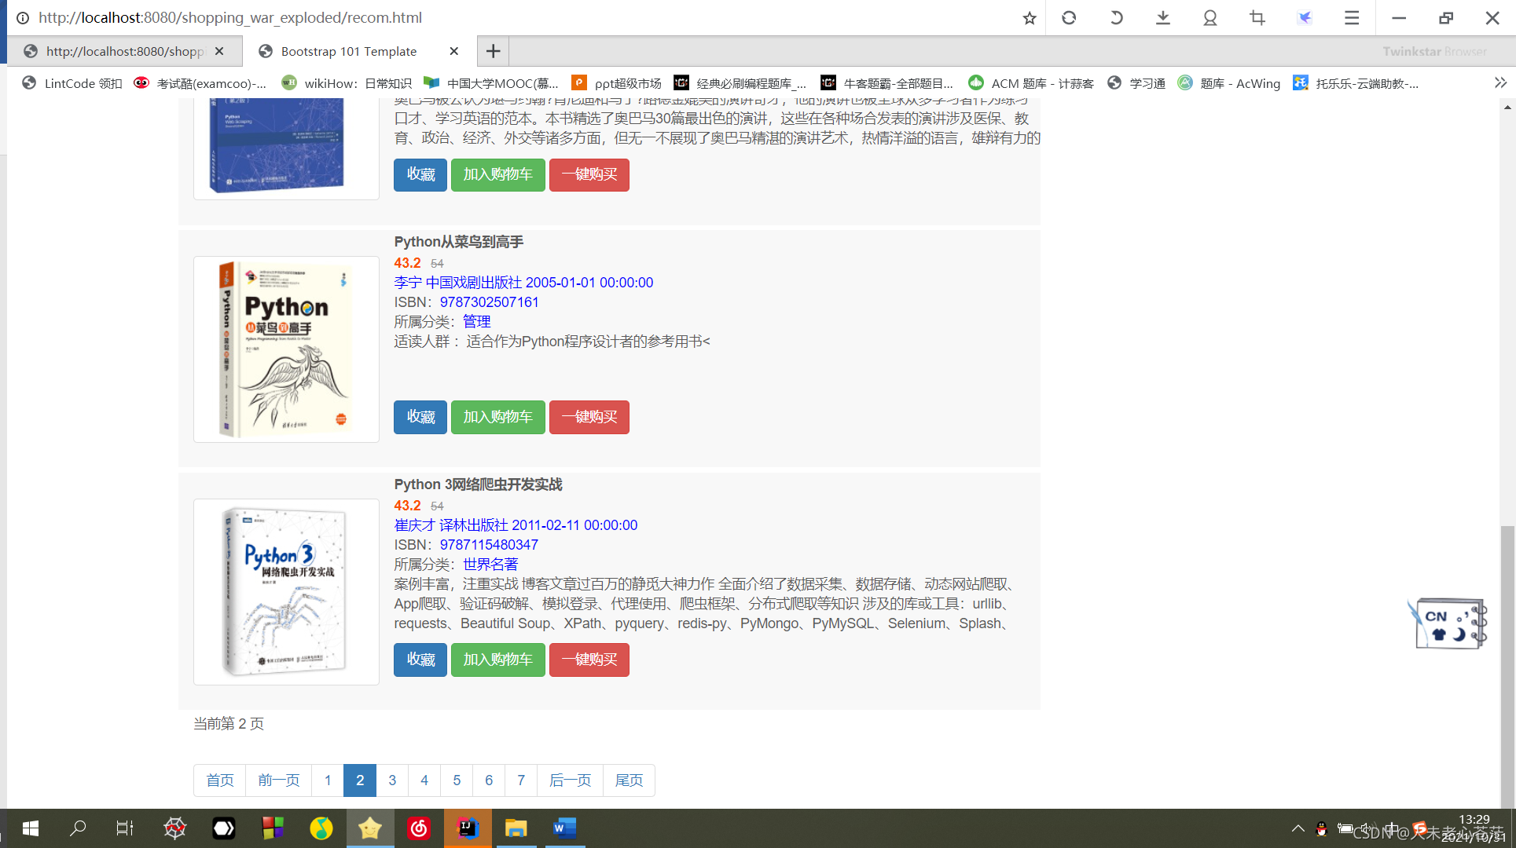Open new tab with plus icon
This screenshot has height=848, width=1516.
pos(493,51)
